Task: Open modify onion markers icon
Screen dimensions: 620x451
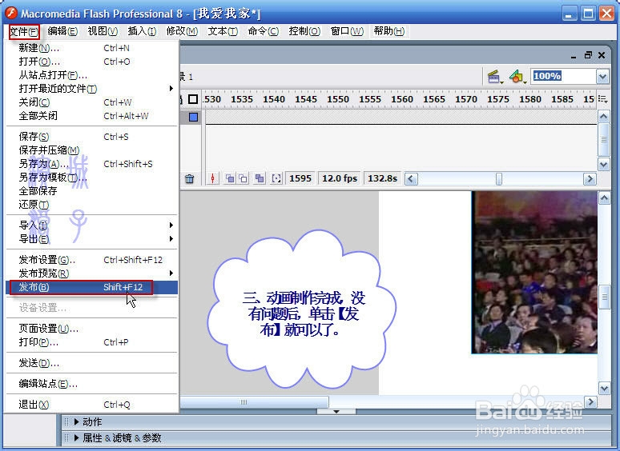Action: pos(276,179)
